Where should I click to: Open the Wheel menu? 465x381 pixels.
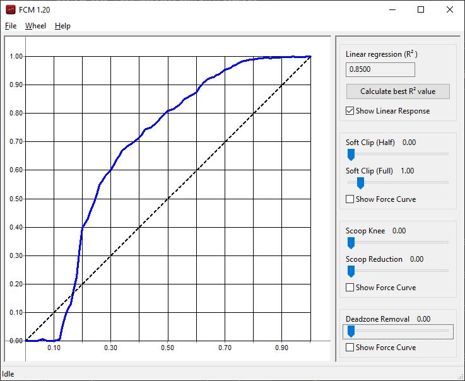coord(35,26)
